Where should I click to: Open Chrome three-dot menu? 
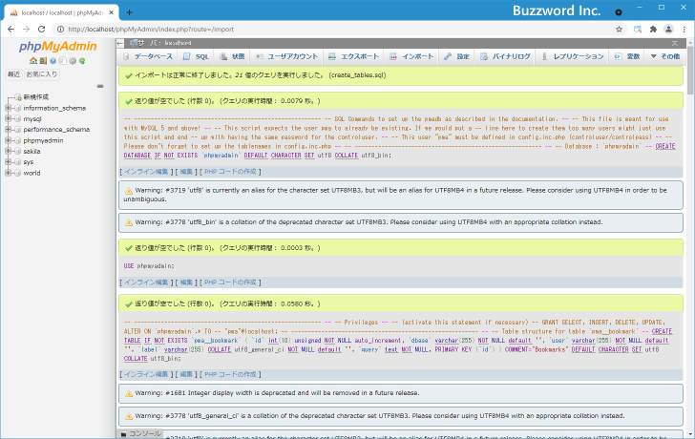click(x=684, y=30)
